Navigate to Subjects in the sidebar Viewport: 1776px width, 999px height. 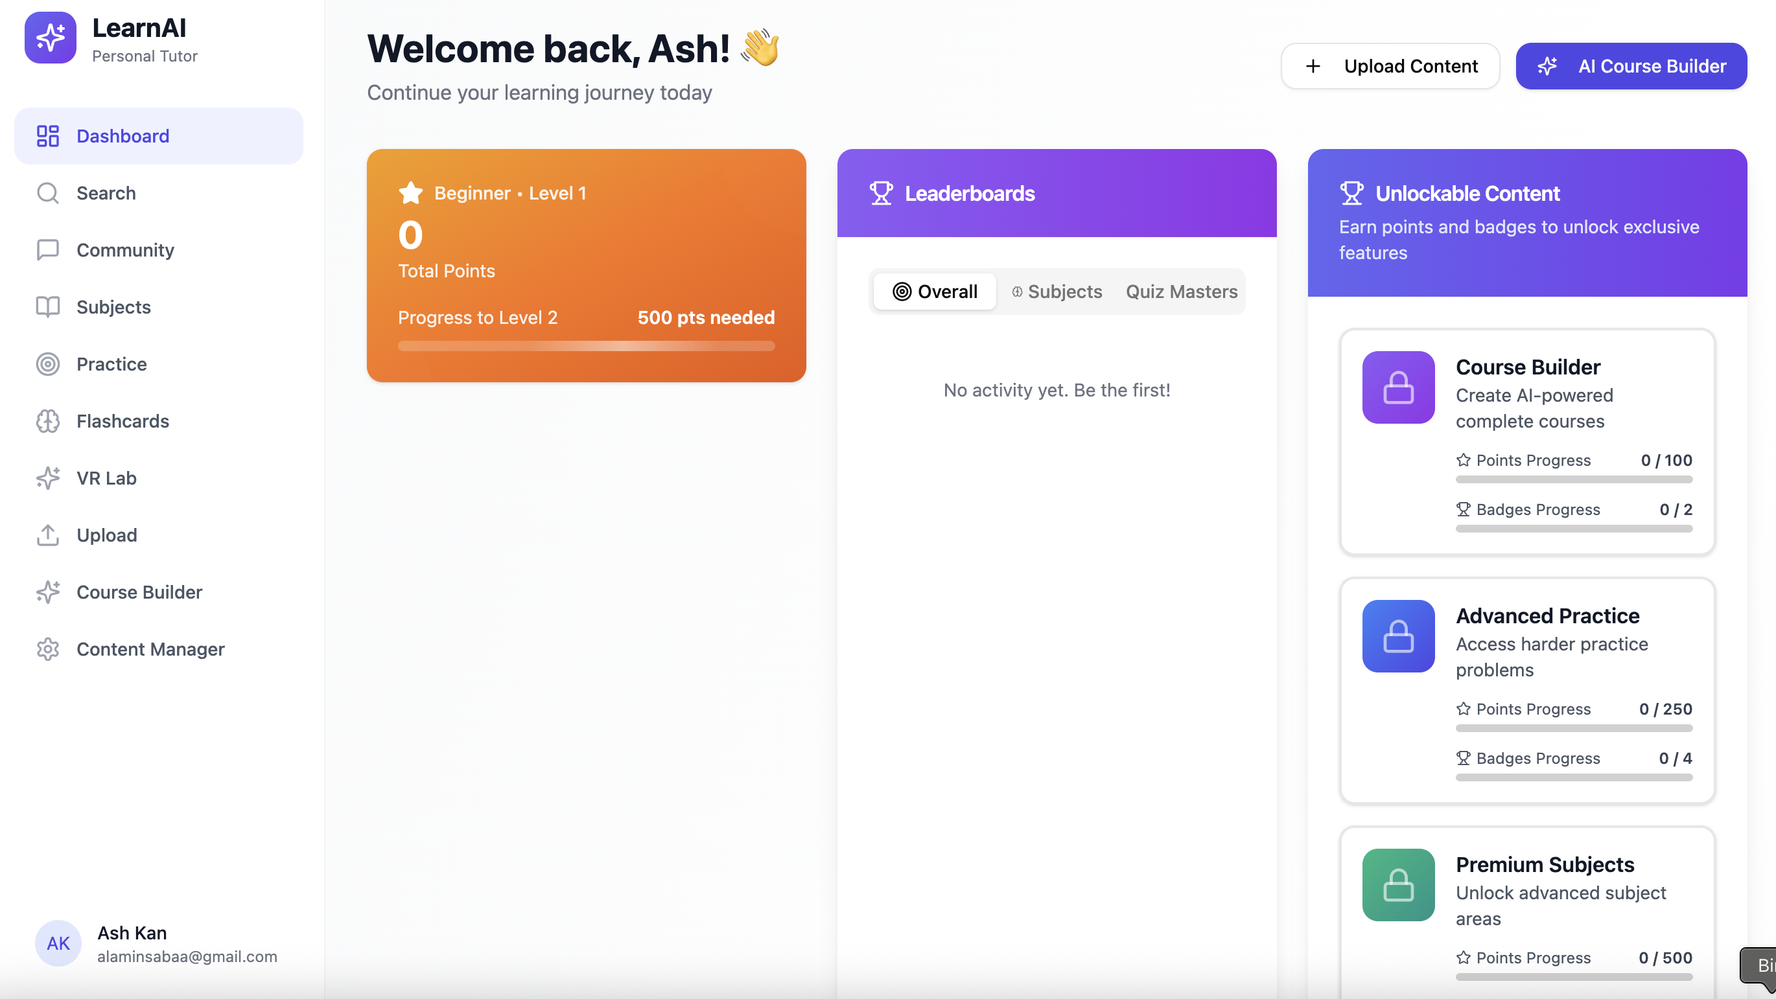(x=159, y=306)
